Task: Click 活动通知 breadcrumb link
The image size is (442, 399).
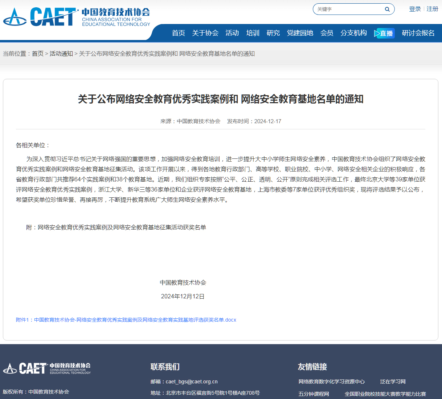Action: pyautogui.click(x=61, y=54)
